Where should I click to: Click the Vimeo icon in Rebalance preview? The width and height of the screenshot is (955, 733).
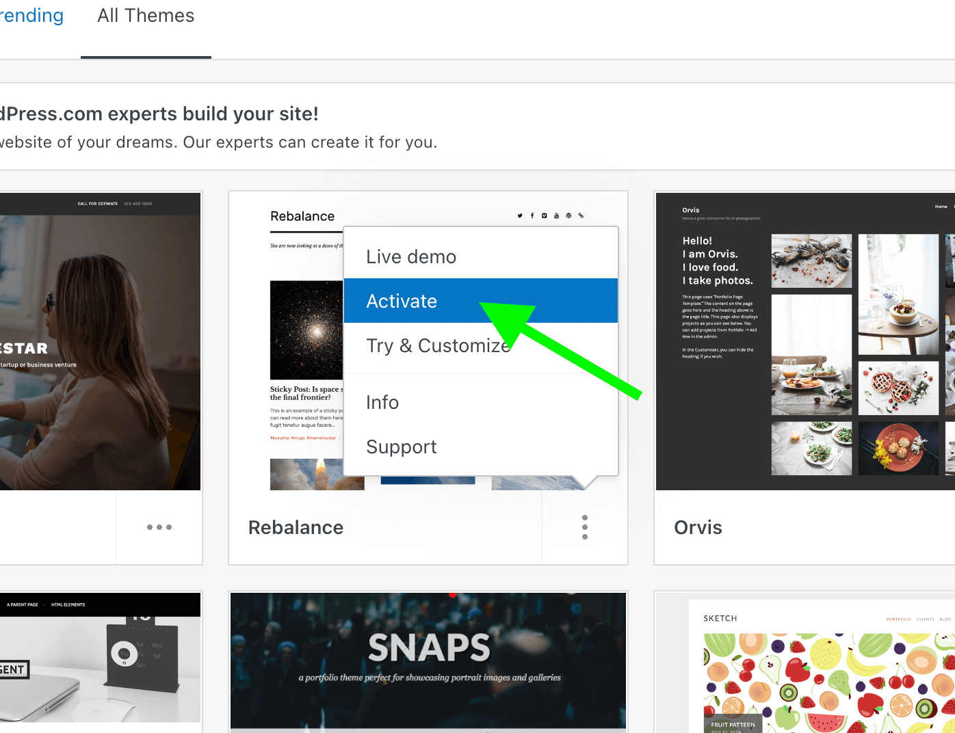(x=545, y=215)
